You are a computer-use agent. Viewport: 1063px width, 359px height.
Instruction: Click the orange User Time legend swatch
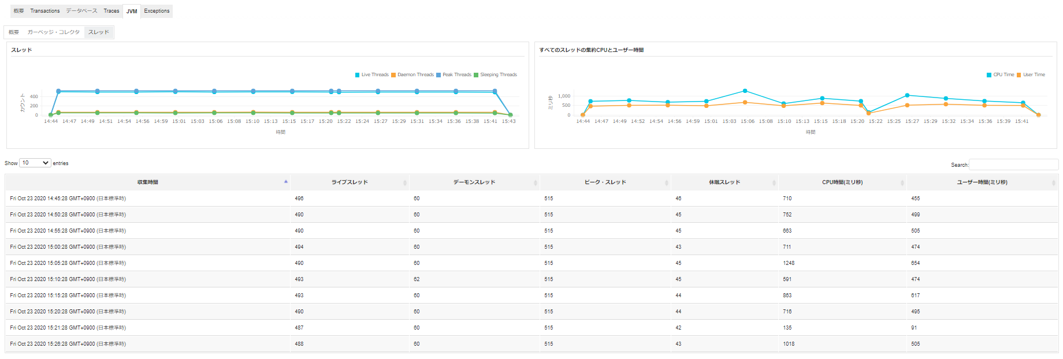(1019, 75)
